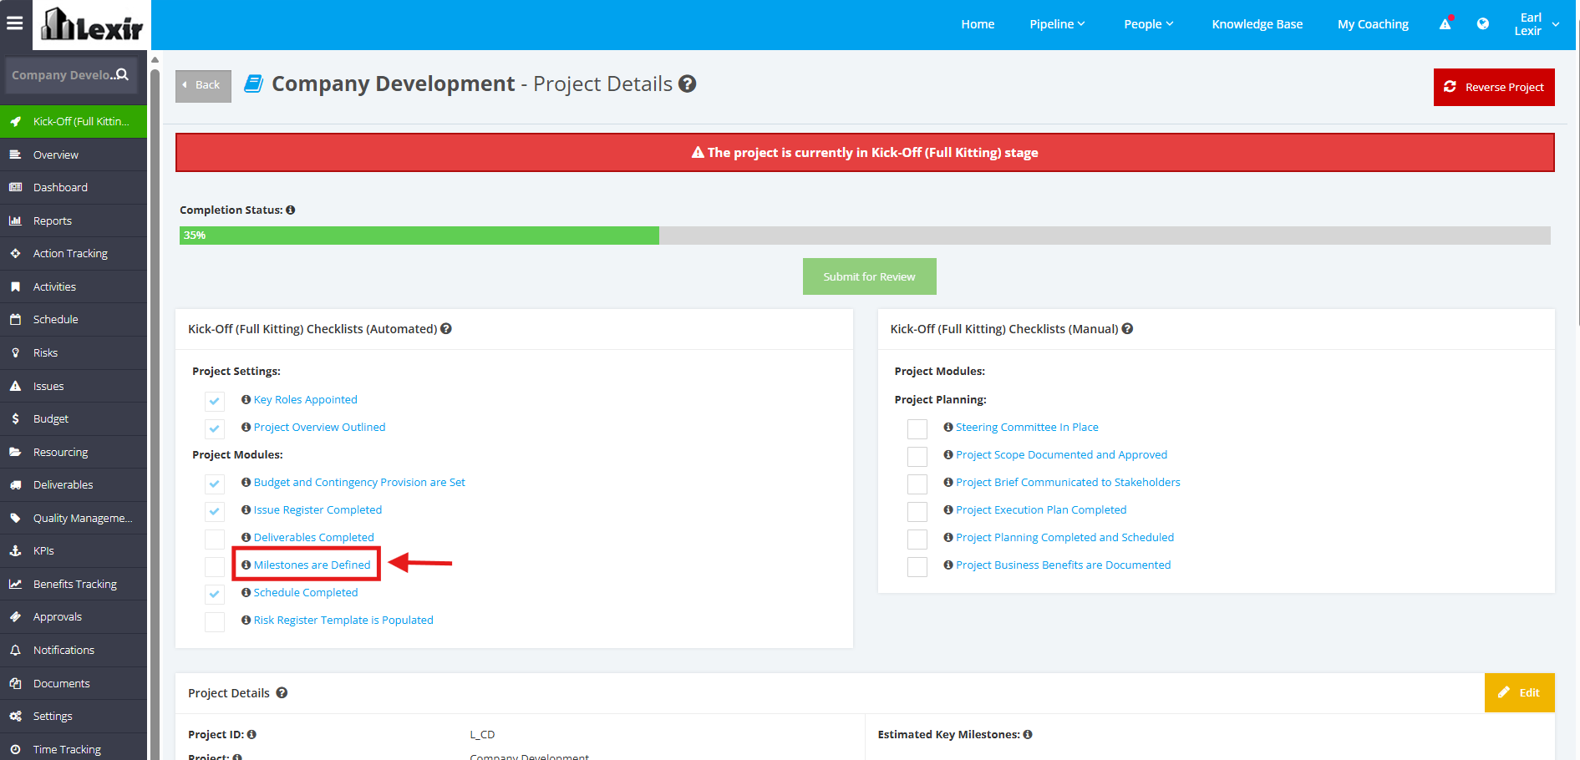Click help icon next to Project Details title

point(687,84)
